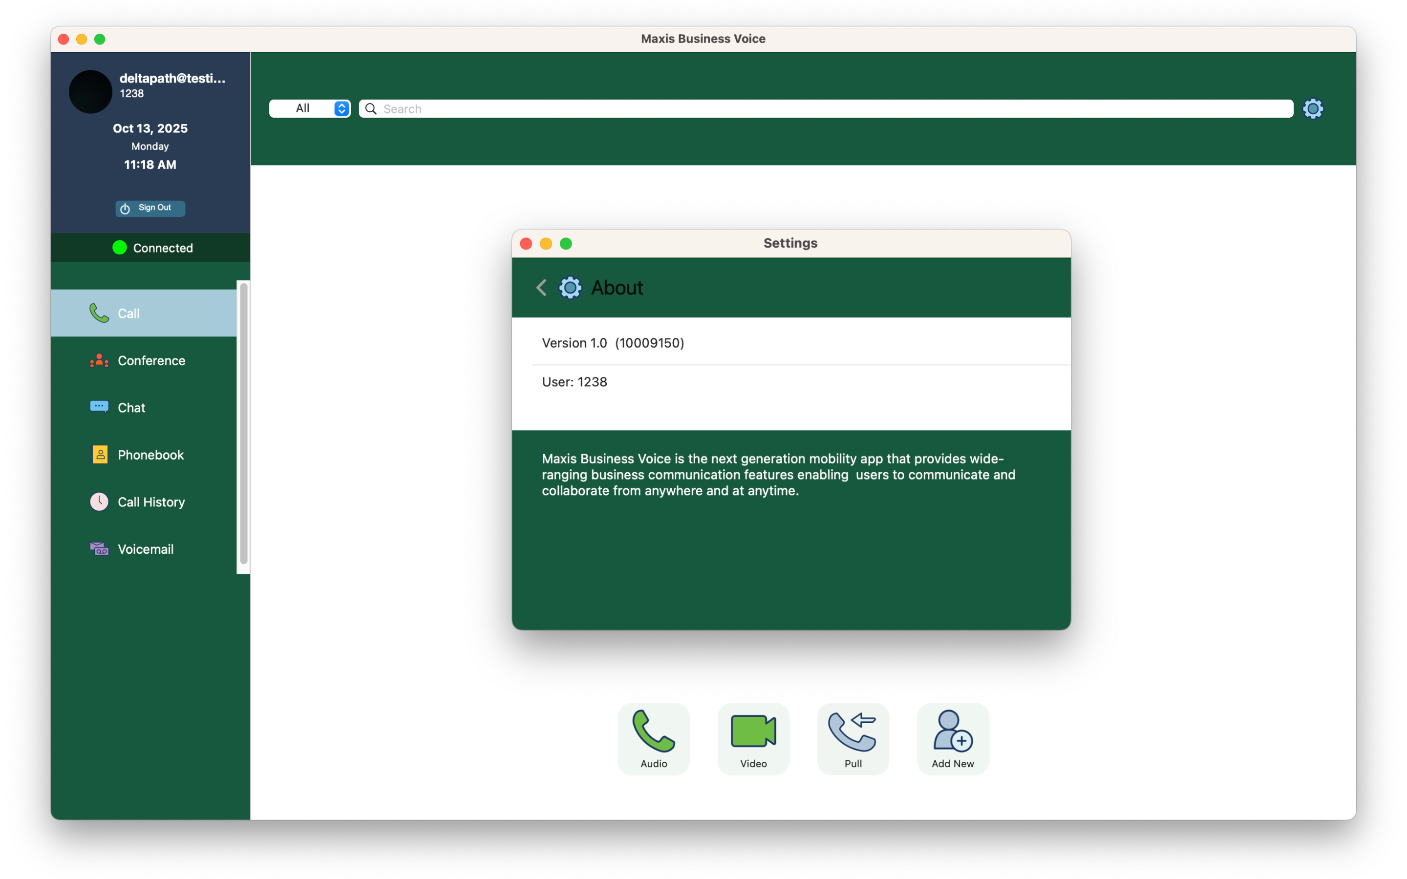Open the Phonebook section
The width and height of the screenshot is (1407, 879).
tap(144, 455)
